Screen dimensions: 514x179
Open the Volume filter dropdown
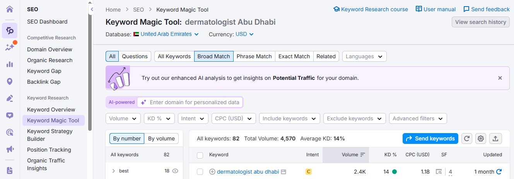tap(123, 118)
